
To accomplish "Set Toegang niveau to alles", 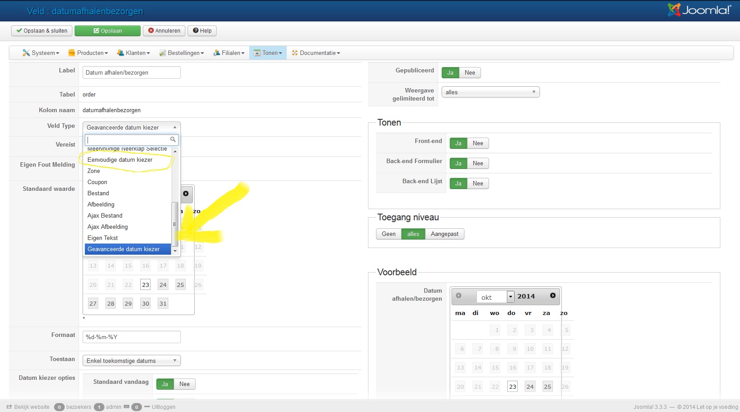I will [x=413, y=234].
